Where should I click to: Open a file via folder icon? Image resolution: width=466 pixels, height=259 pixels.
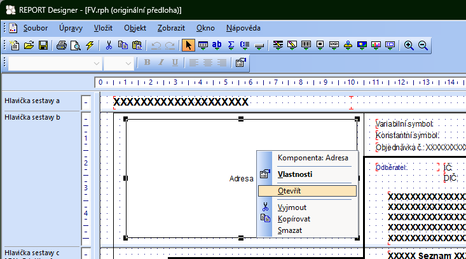29,45
